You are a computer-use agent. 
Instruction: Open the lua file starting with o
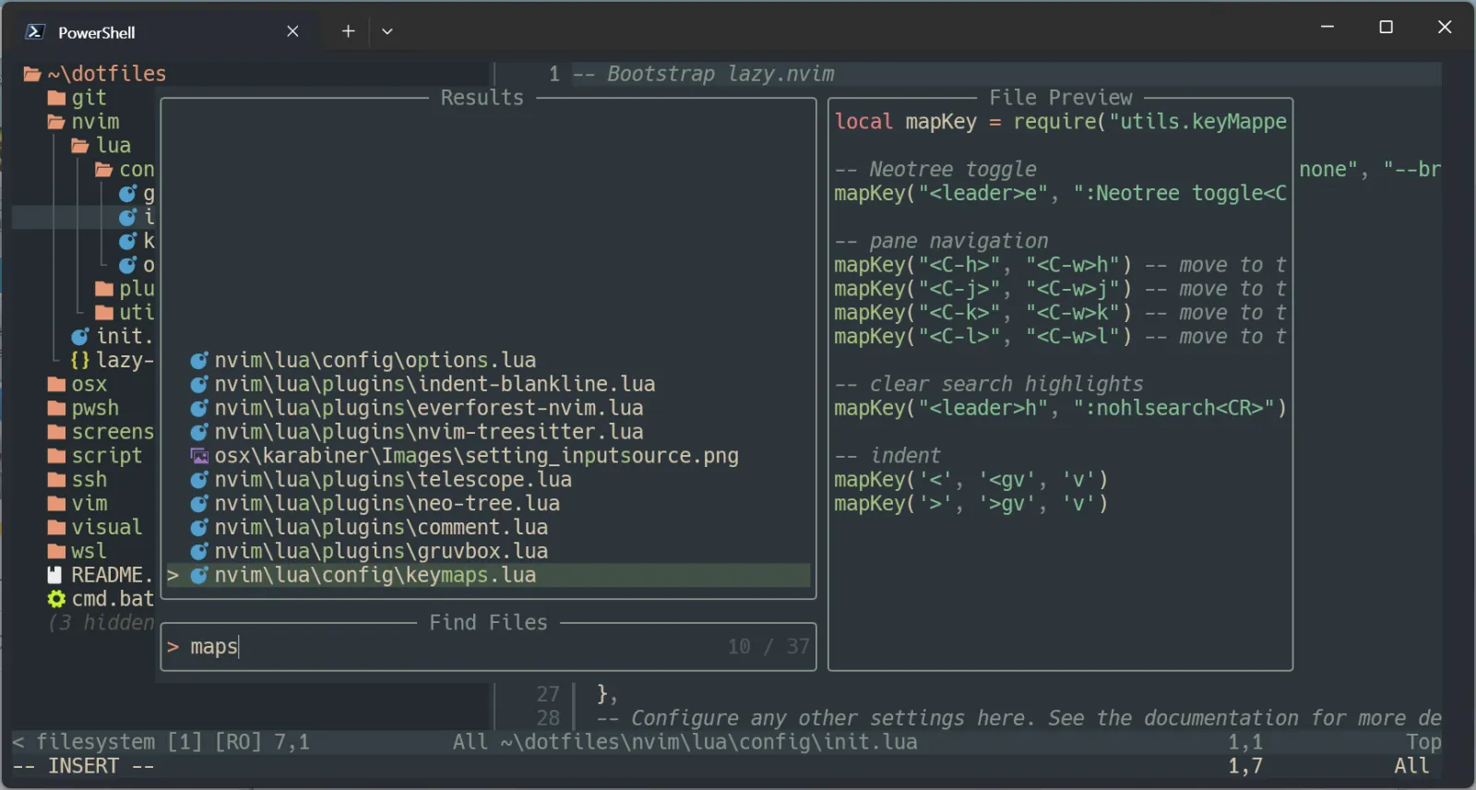pyautogui.click(x=137, y=266)
